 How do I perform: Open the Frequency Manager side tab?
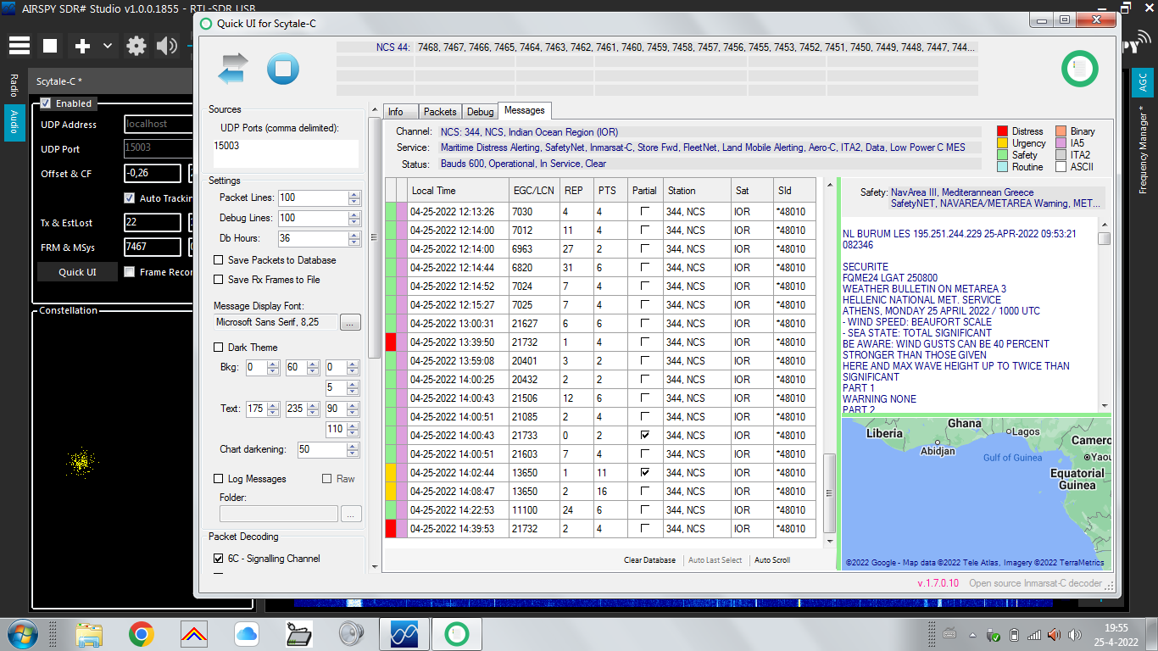click(1142, 150)
